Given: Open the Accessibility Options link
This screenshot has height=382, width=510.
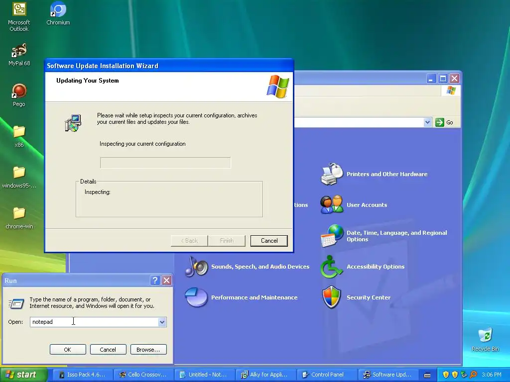Looking at the screenshot, I should pyautogui.click(x=376, y=267).
